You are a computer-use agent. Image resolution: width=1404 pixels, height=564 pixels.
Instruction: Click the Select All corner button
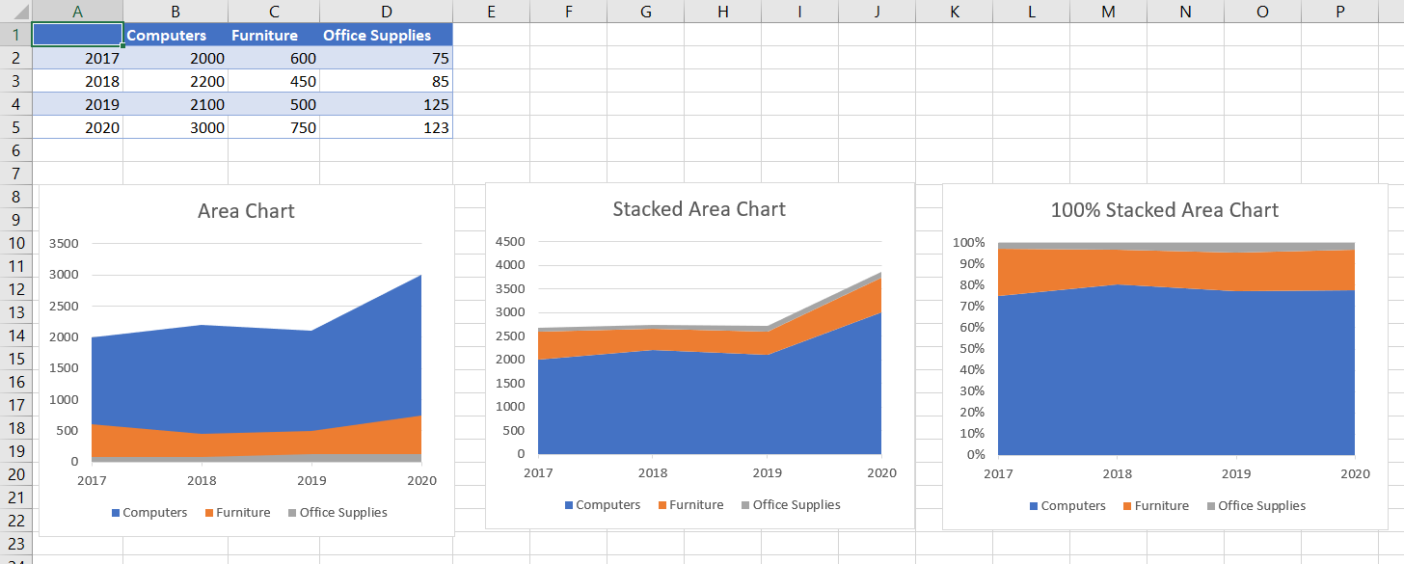tap(14, 11)
